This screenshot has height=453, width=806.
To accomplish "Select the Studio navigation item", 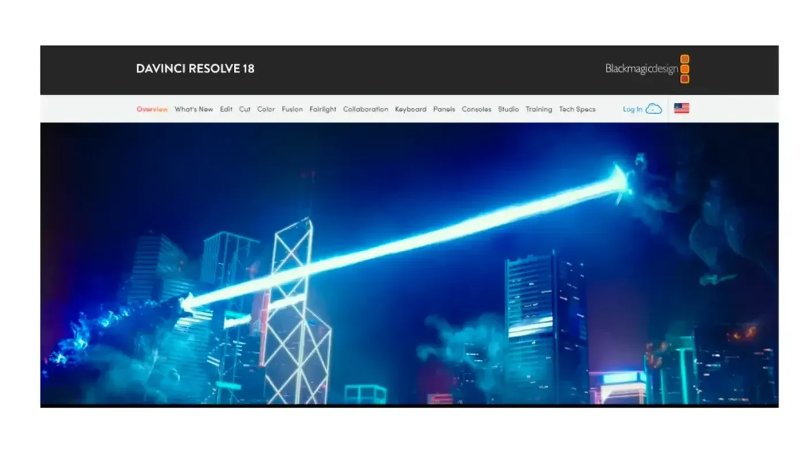I will click(508, 109).
